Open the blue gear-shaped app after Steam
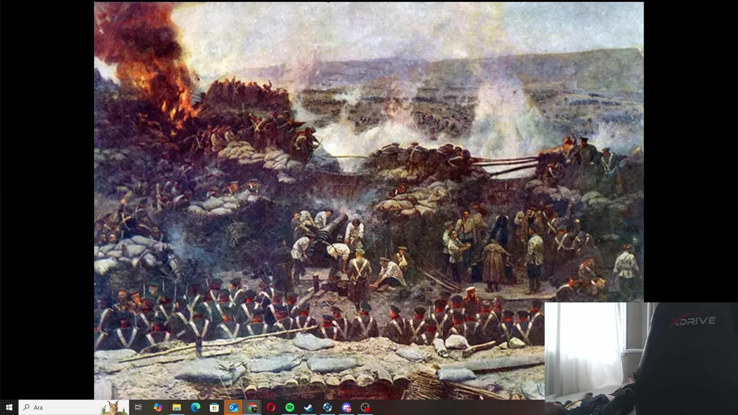 coord(327,408)
